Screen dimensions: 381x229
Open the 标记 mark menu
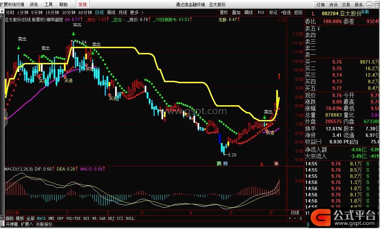[x=273, y=12]
